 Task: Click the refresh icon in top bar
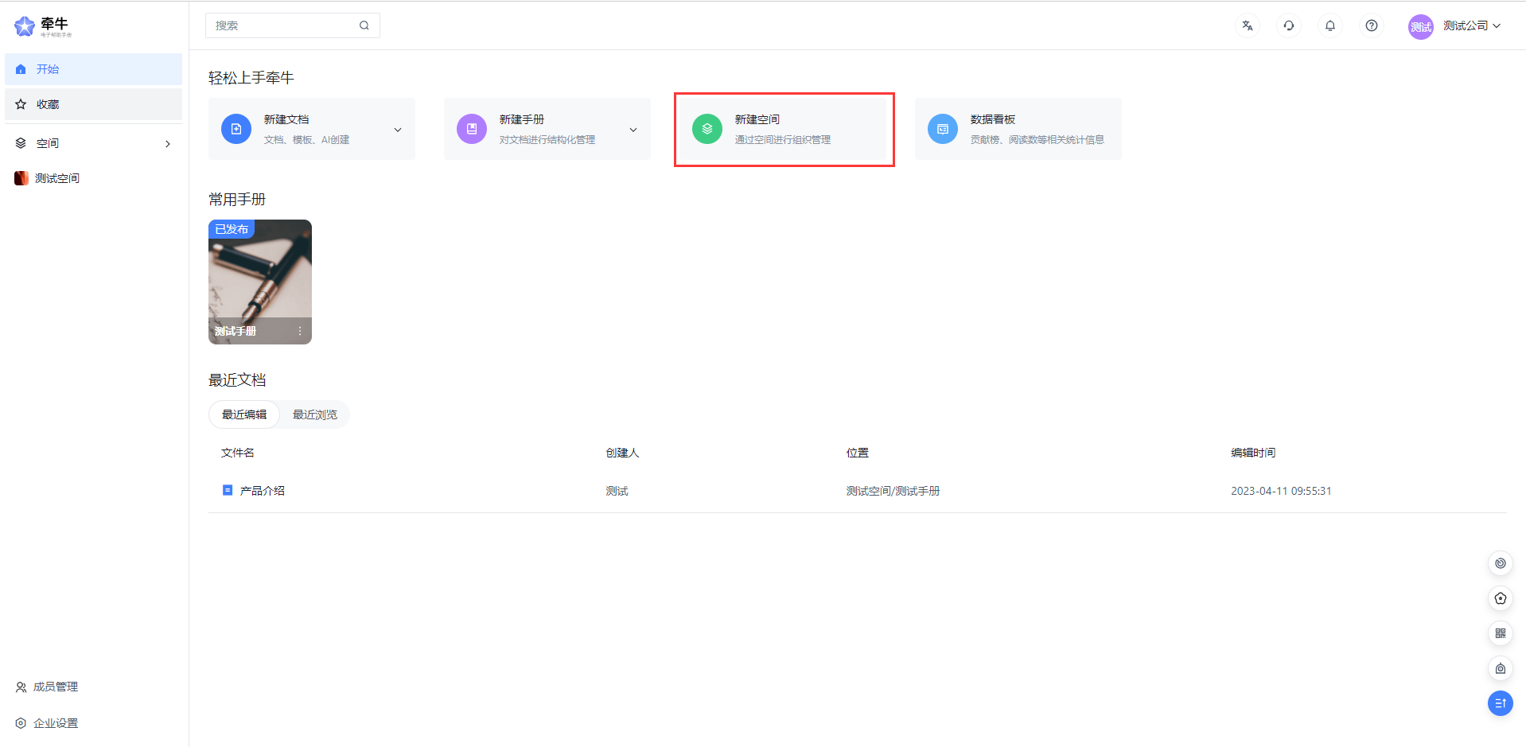pos(1289,25)
